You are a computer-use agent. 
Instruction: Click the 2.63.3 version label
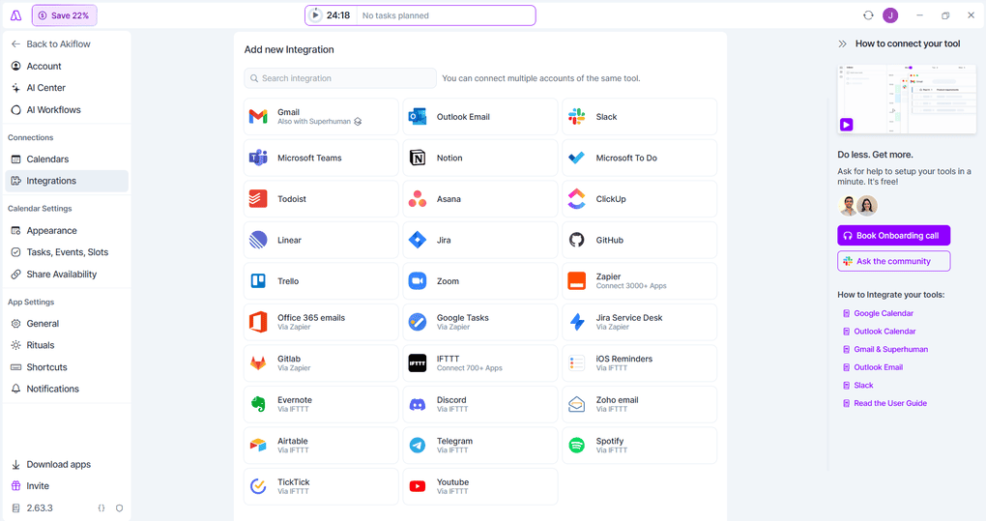(40, 507)
